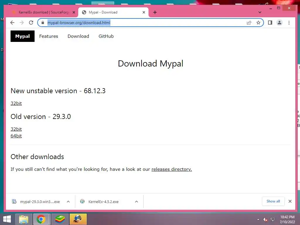Viewport: 300px width, 225px height.
Task: Click the Download Mypal heading
Action: coord(151,64)
